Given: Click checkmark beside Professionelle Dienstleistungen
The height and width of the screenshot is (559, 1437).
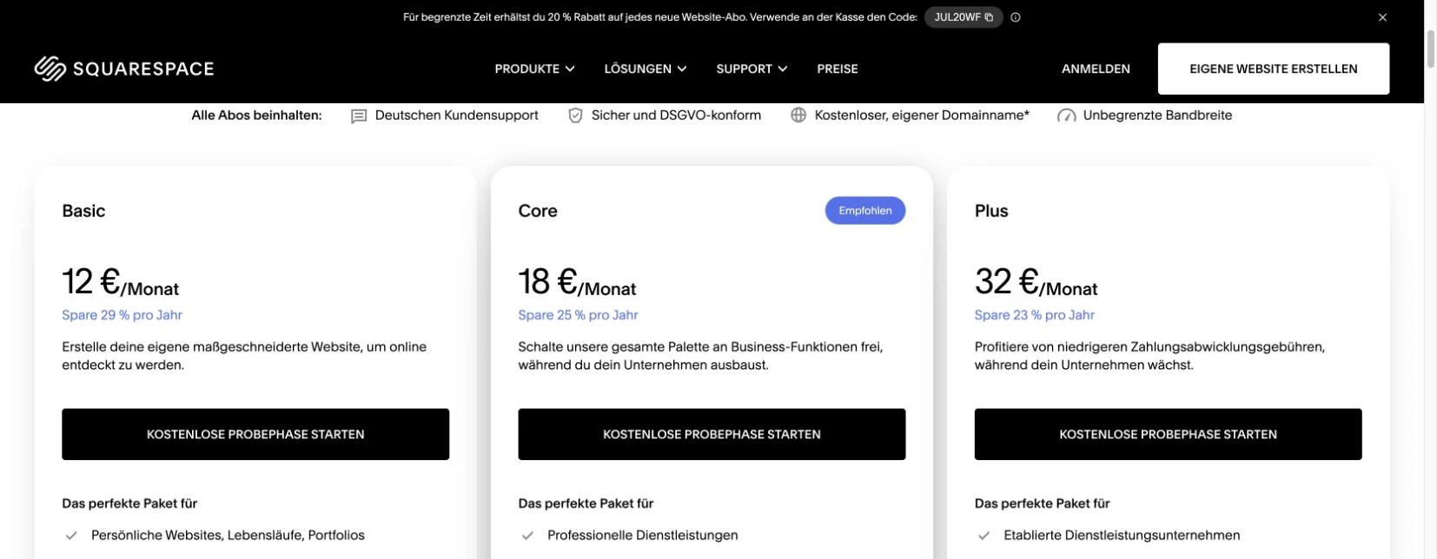Looking at the screenshot, I should 527,536.
